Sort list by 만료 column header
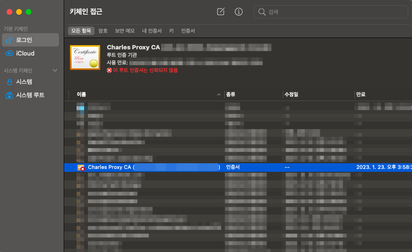 361,94
